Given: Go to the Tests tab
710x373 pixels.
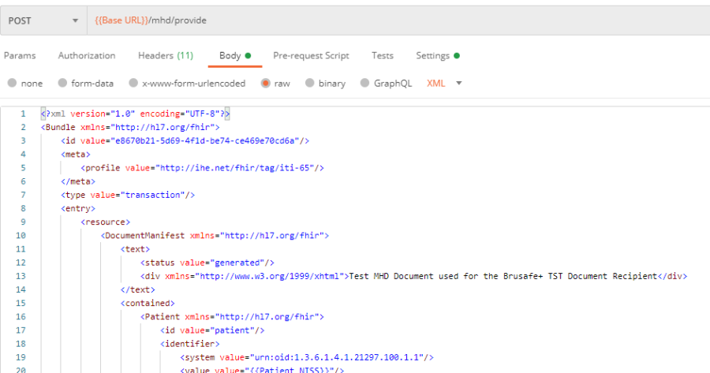Looking at the screenshot, I should point(383,56).
